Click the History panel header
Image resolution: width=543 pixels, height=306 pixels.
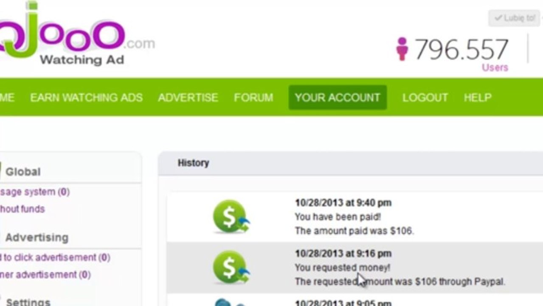pyautogui.click(x=193, y=163)
